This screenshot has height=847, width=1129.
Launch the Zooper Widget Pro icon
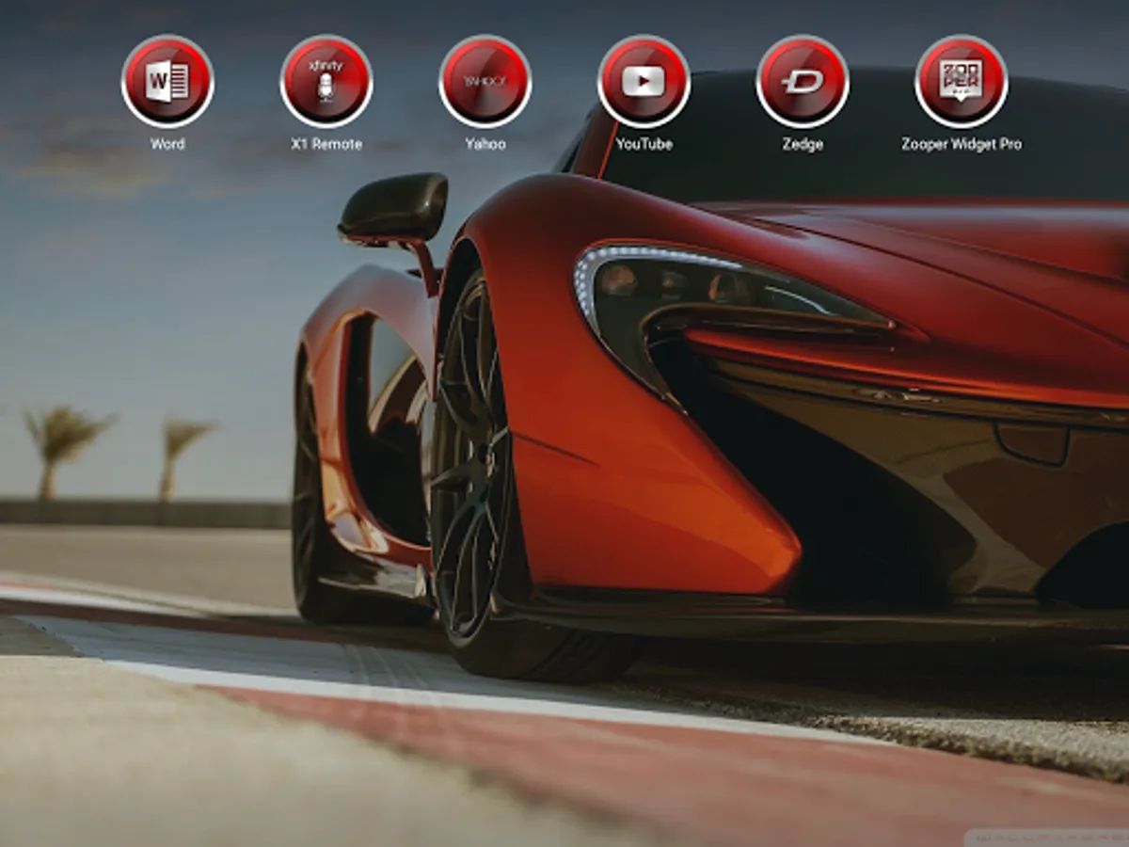[x=962, y=82]
